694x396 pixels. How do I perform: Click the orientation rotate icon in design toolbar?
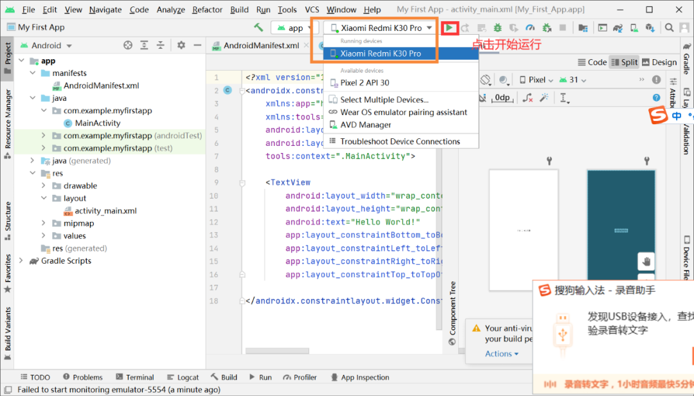click(x=486, y=80)
